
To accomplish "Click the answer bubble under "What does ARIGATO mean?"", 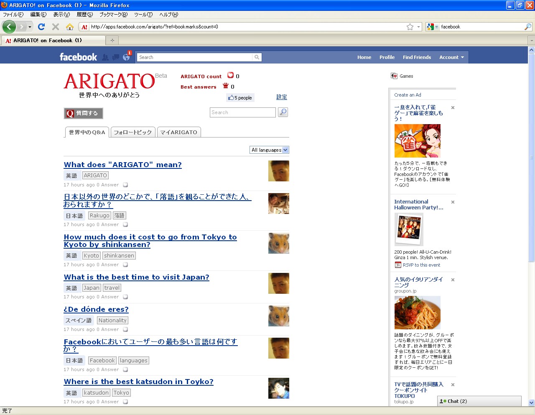I will (x=125, y=185).
